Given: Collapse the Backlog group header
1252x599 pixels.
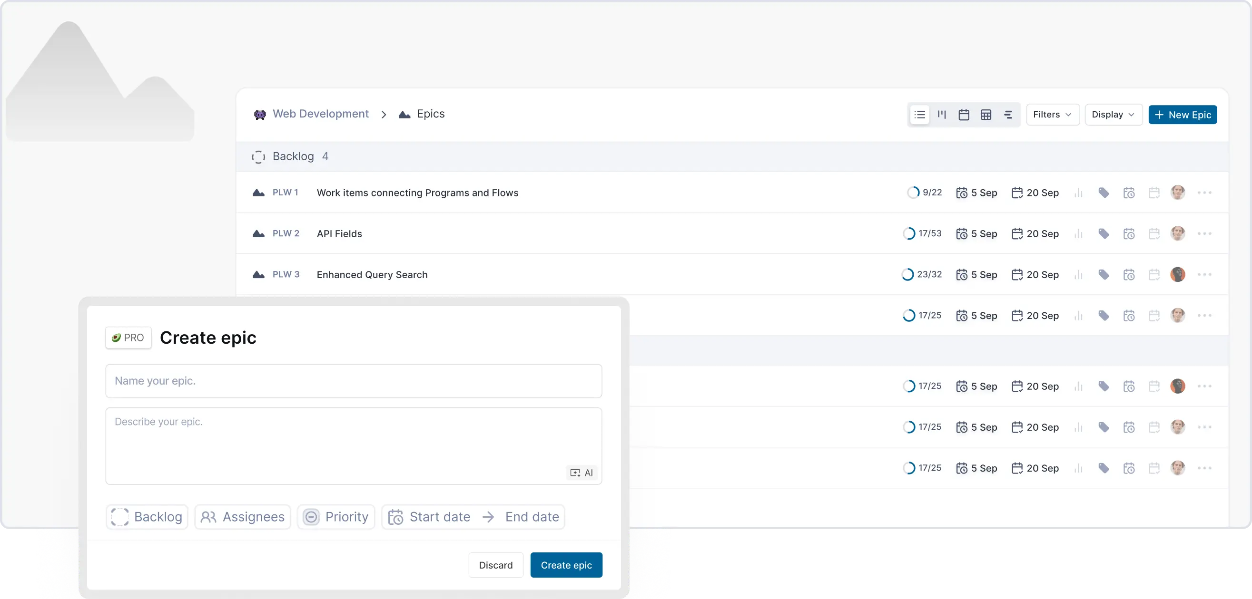Looking at the screenshot, I should 293,156.
